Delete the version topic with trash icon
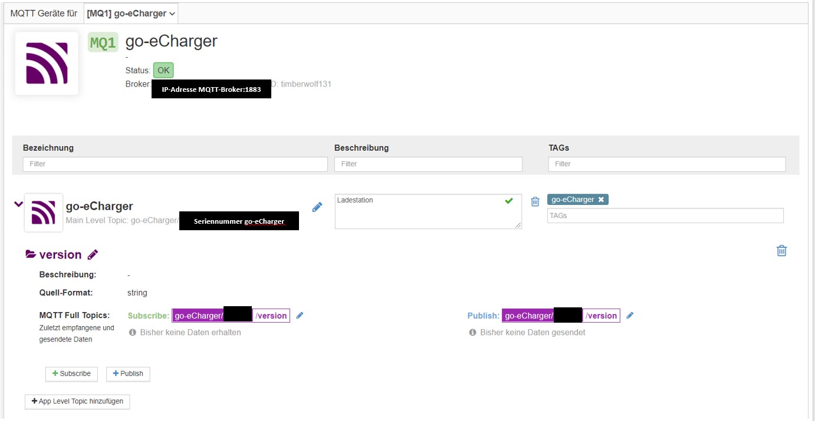The width and height of the screenshot is (815, 421). click(x=781, y=251)
